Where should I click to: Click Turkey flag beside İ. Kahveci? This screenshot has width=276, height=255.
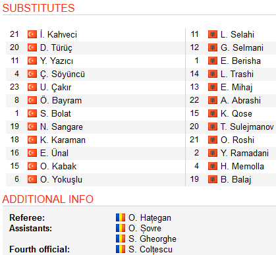32,34
